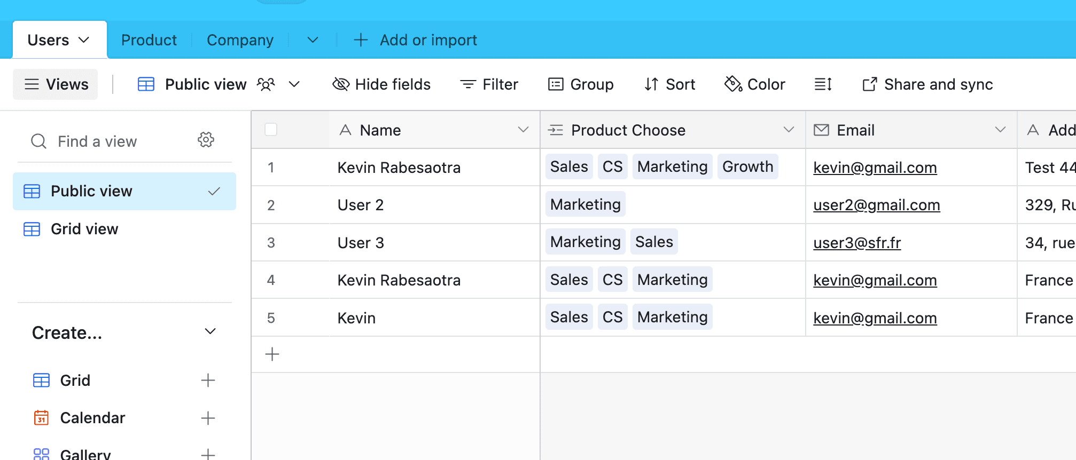Open the Product Choose column menu
The width and height of the screenshot is (1076, 460).
pos(788,130)
